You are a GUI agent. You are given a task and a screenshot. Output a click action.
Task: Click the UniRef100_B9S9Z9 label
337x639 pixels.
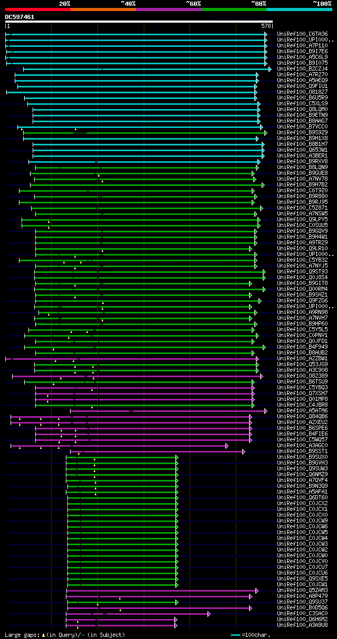[302, 132]
